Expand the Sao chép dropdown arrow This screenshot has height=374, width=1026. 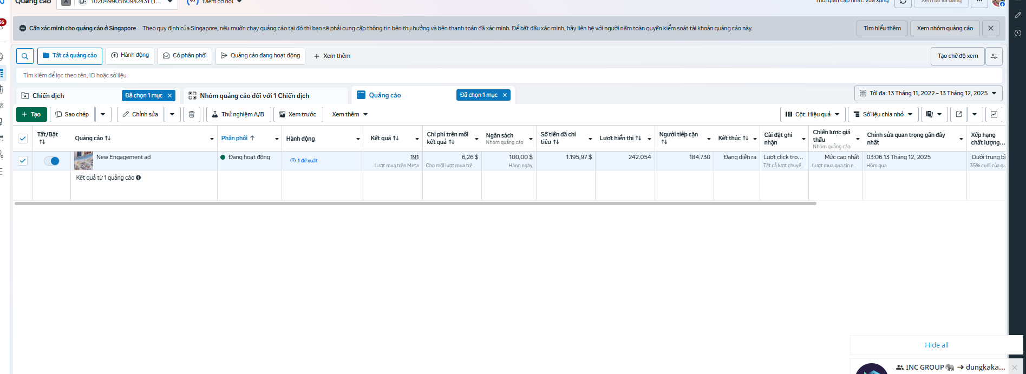tap(103, 114)
